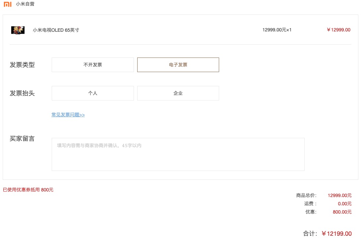This screenshot has width=361, height=241.
Task: Choose 个人 as invoice title
Action: [x=93, y=93]
